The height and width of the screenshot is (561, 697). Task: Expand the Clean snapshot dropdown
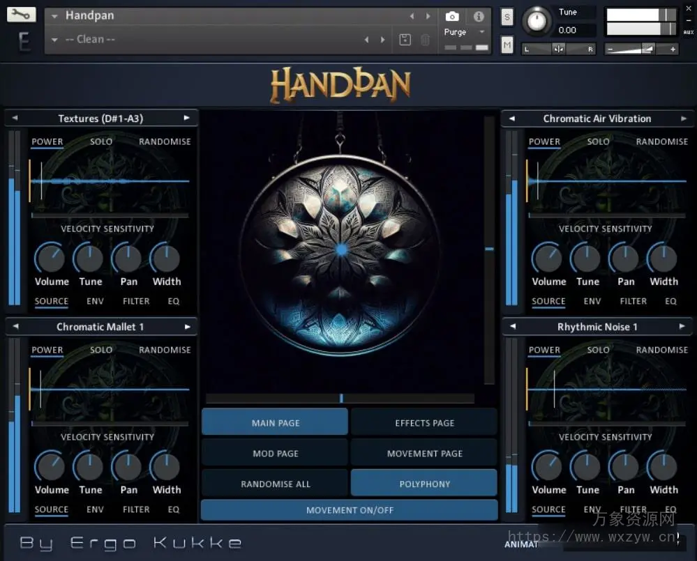click(x=54, y=39)
